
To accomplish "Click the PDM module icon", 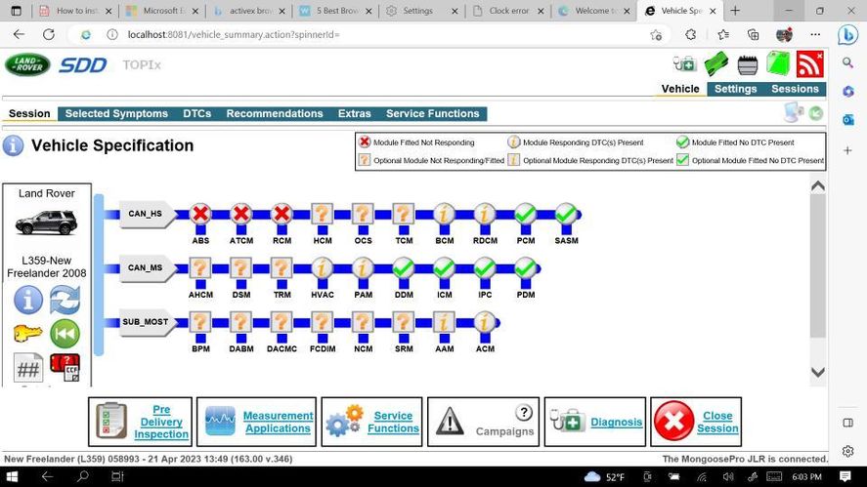I will (526, 268).
